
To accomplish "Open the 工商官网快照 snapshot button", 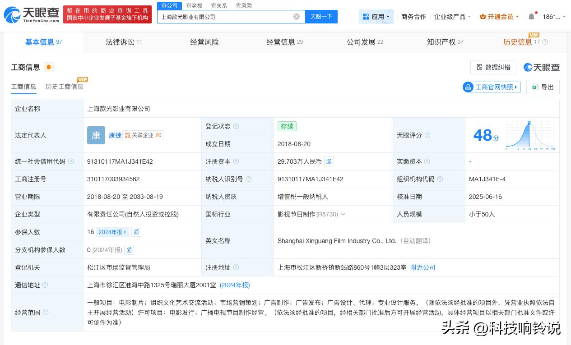I will point(492,87).
